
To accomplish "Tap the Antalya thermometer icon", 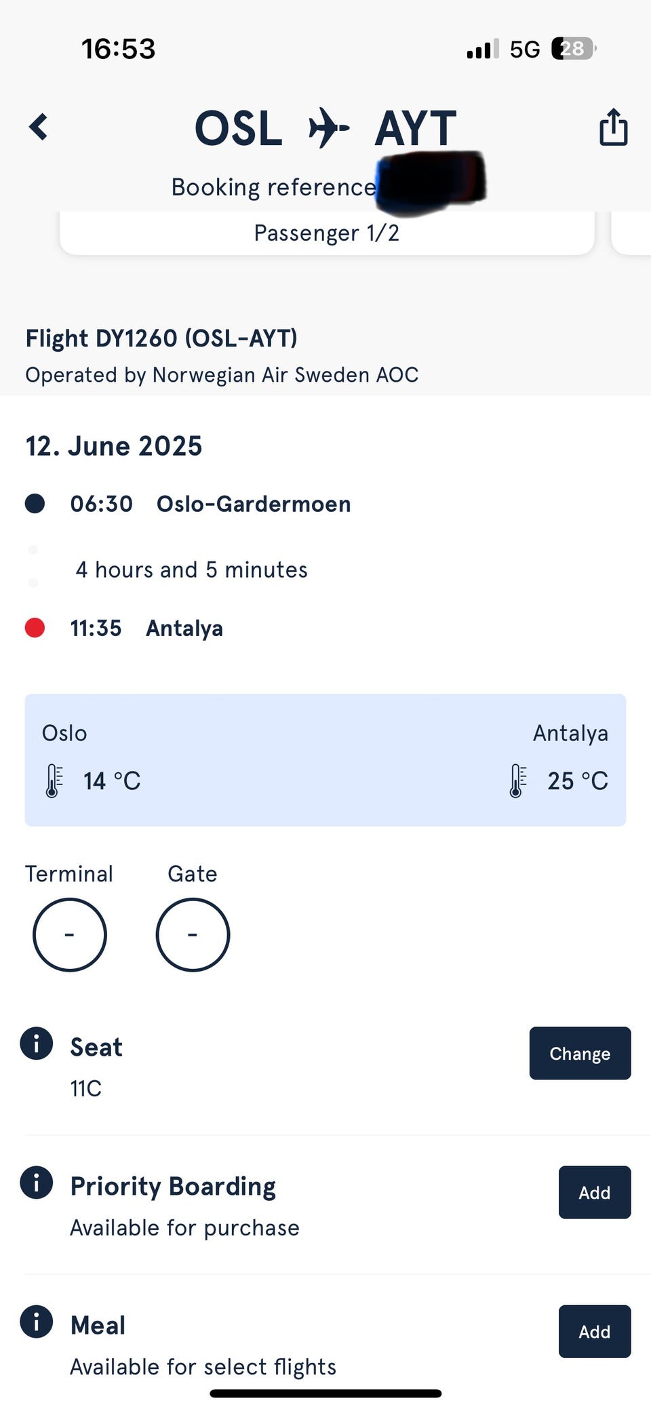I will pyautogui.click(x=518, y=780).
